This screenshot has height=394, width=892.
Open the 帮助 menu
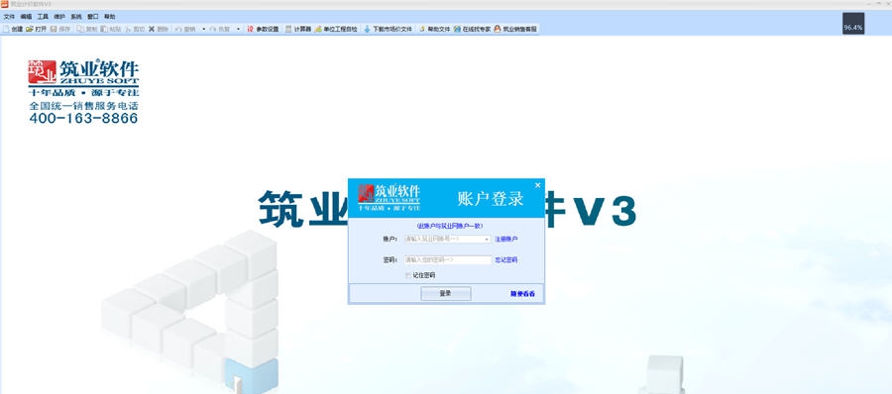click(109, 17)
